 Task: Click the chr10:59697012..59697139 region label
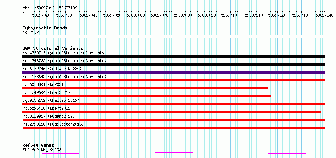pyautogui.click(x=50, y=8)
